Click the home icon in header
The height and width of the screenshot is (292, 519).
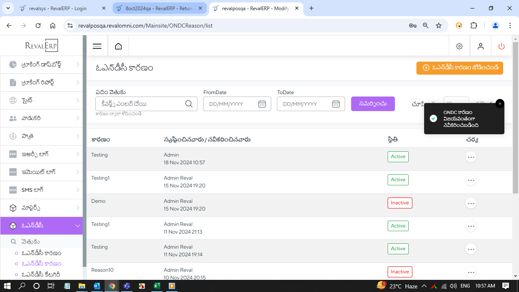(118, 46)
